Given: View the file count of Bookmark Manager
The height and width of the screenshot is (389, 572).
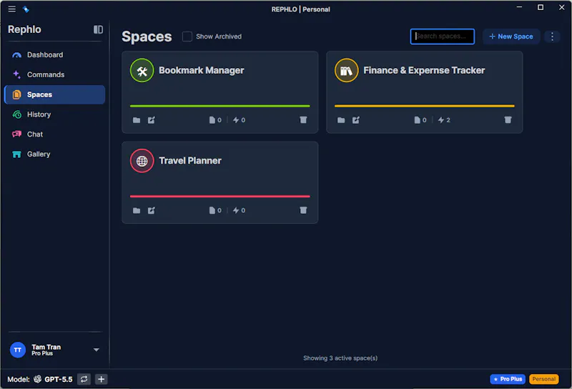Looking at the screenshot, I should click(x=215, y=120).
